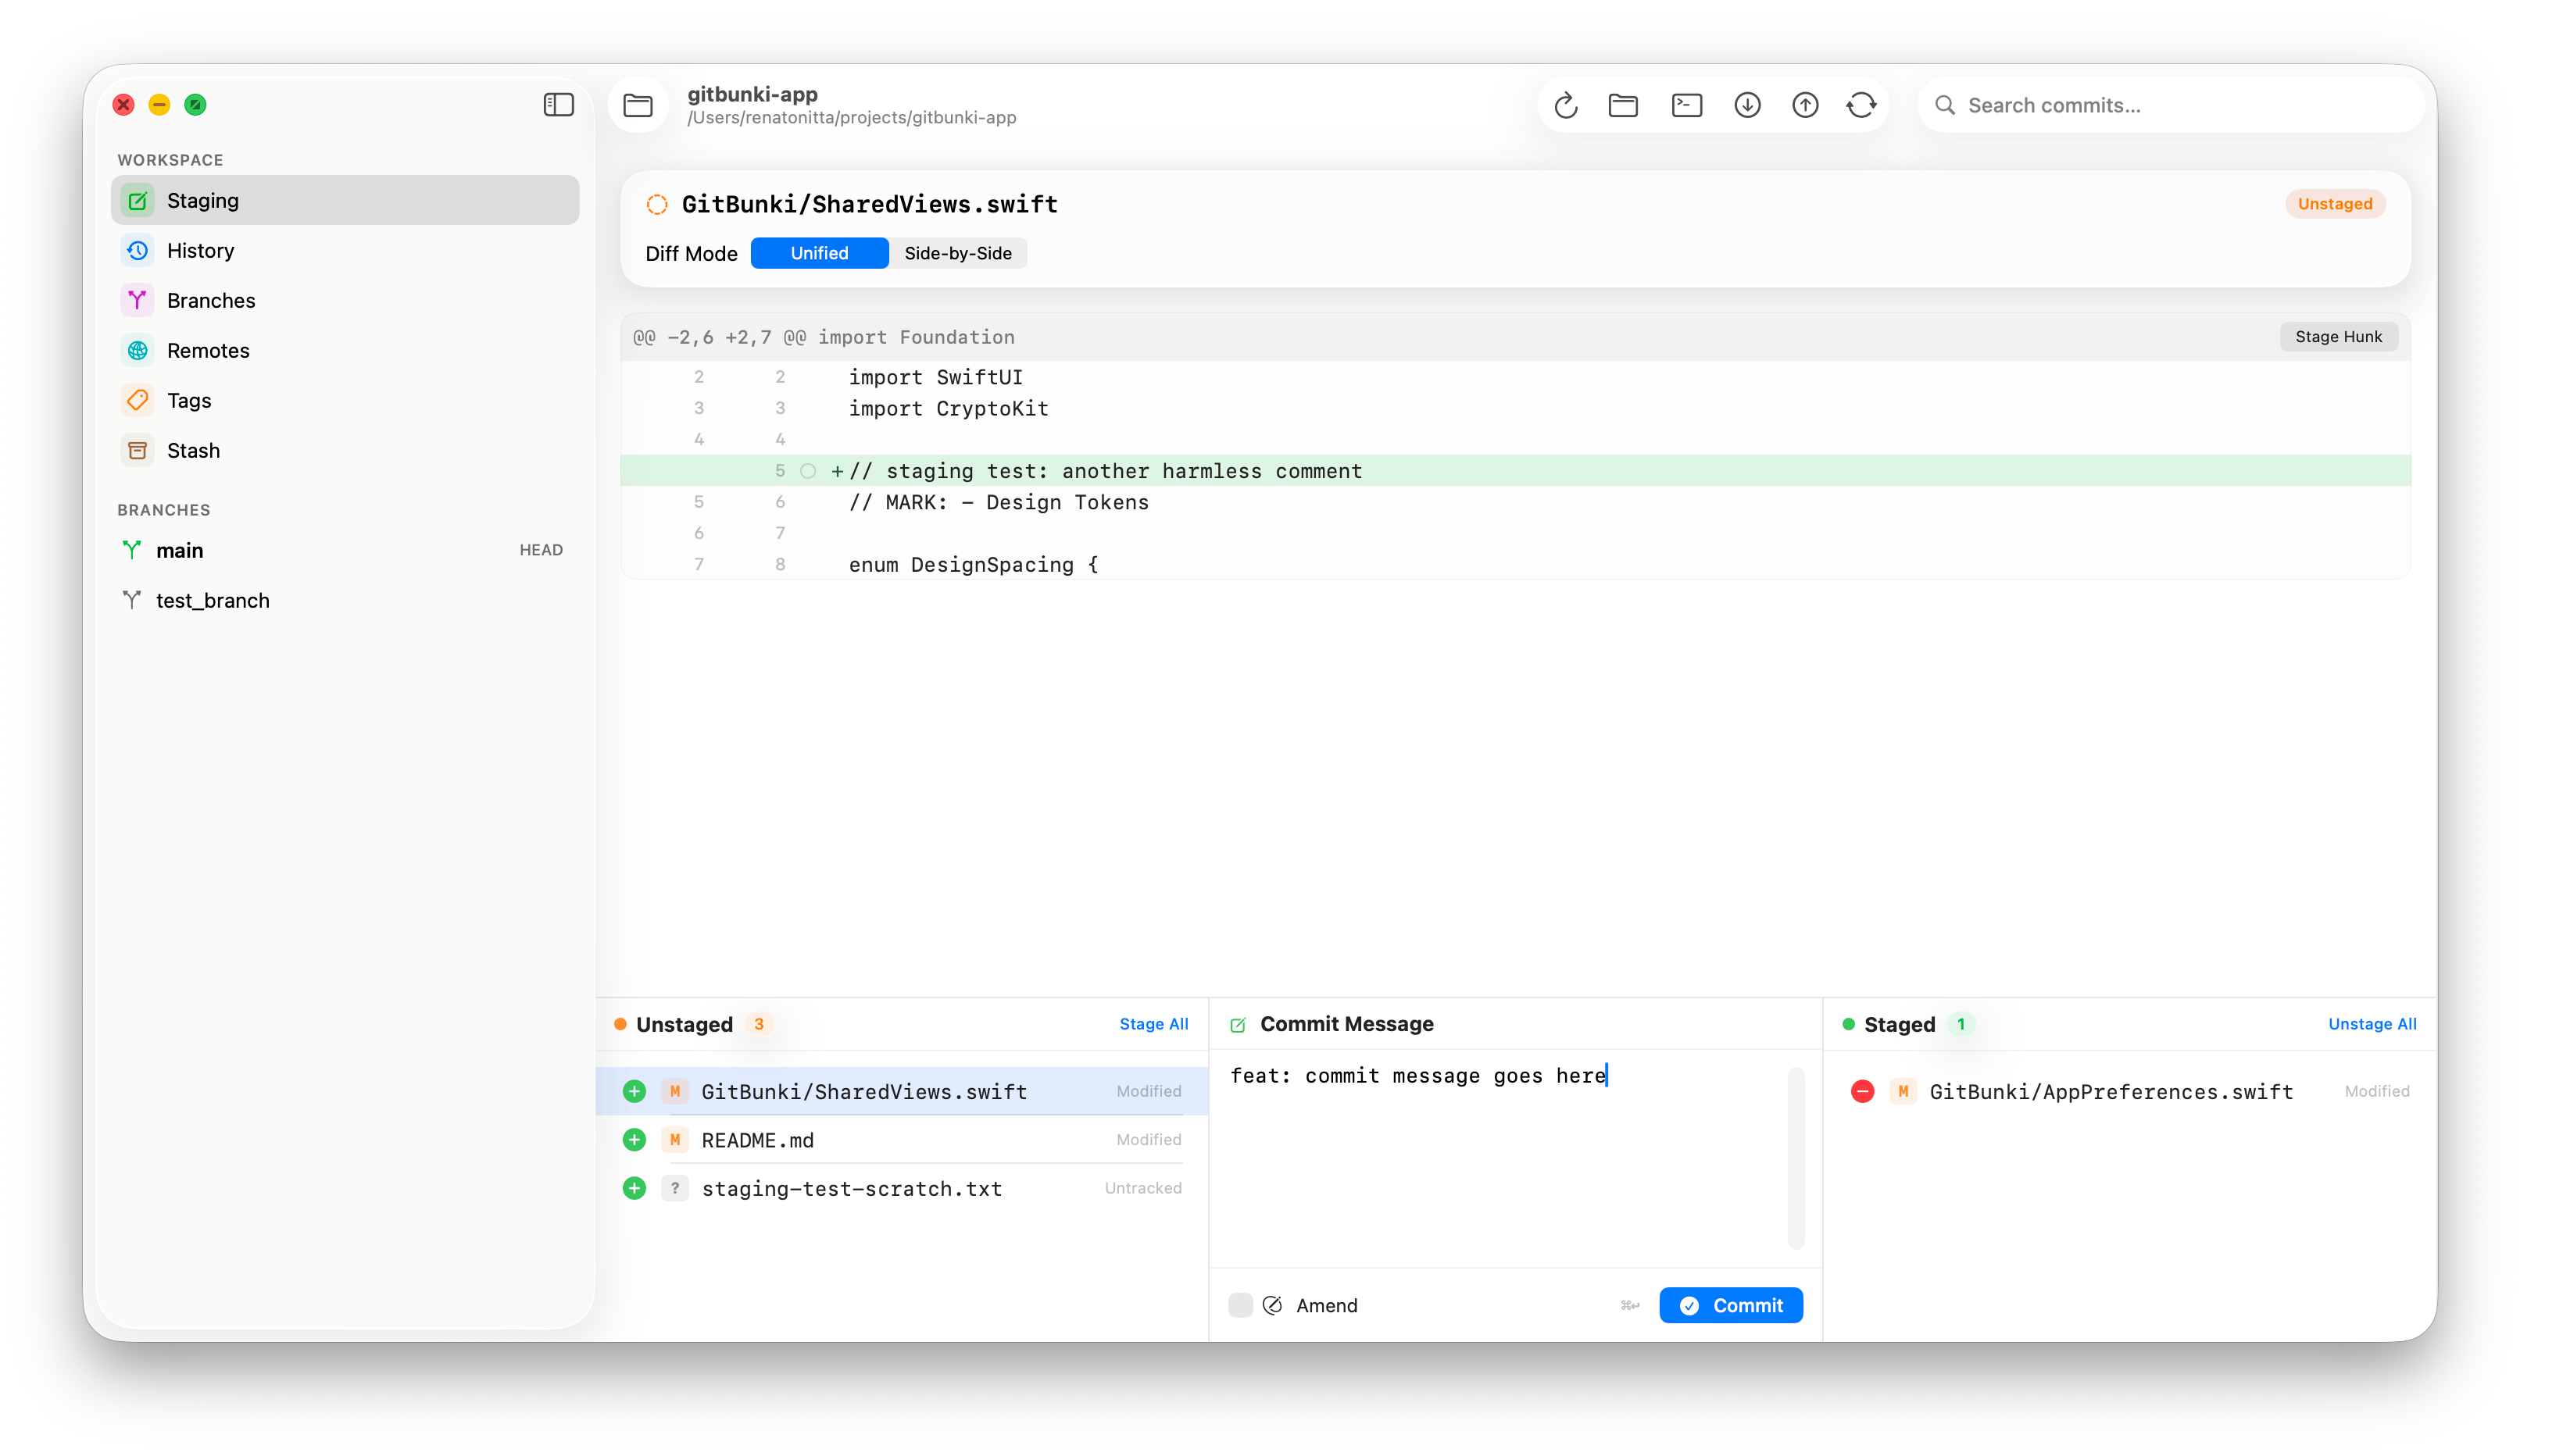
Task: Click the Unstaged count badge 3
Action: pos(760,1024)
